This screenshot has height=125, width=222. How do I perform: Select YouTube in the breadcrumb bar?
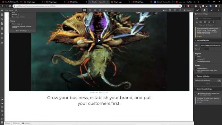[x=26, y=123]
